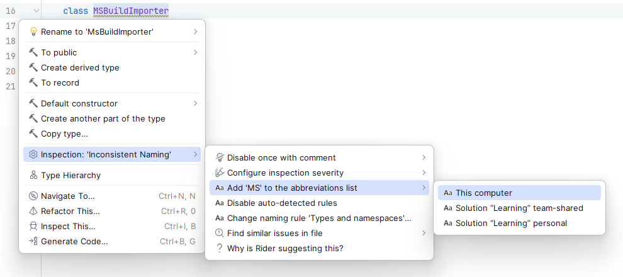This screenshot has width=623, height=277.
Task: Collapse the class fold chevron on line 16
Action: [x=36, y=11]
